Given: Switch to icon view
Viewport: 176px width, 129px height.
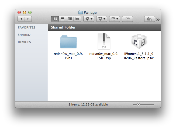Looking at the screenshot, I should pyautogui.click(x=55, y=19).
